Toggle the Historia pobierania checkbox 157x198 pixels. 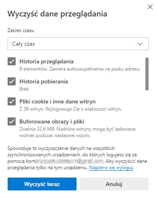(12, 81)
